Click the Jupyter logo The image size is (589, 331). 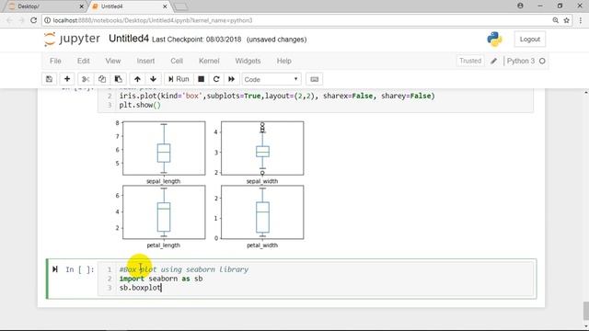(72, 39)
